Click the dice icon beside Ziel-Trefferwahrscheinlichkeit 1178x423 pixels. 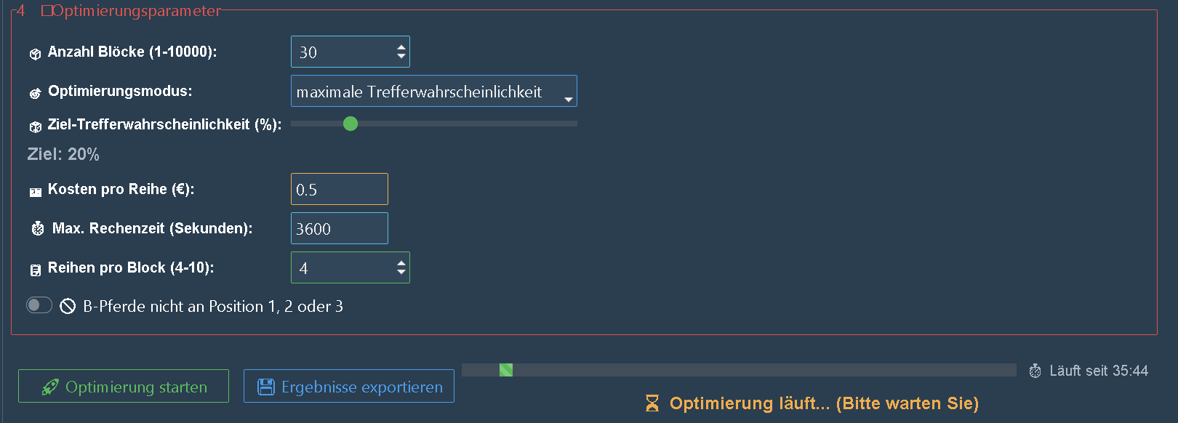point(35,126)
